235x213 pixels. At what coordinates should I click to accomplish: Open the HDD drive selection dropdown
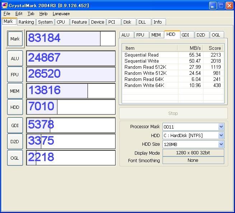pos(221,135)
